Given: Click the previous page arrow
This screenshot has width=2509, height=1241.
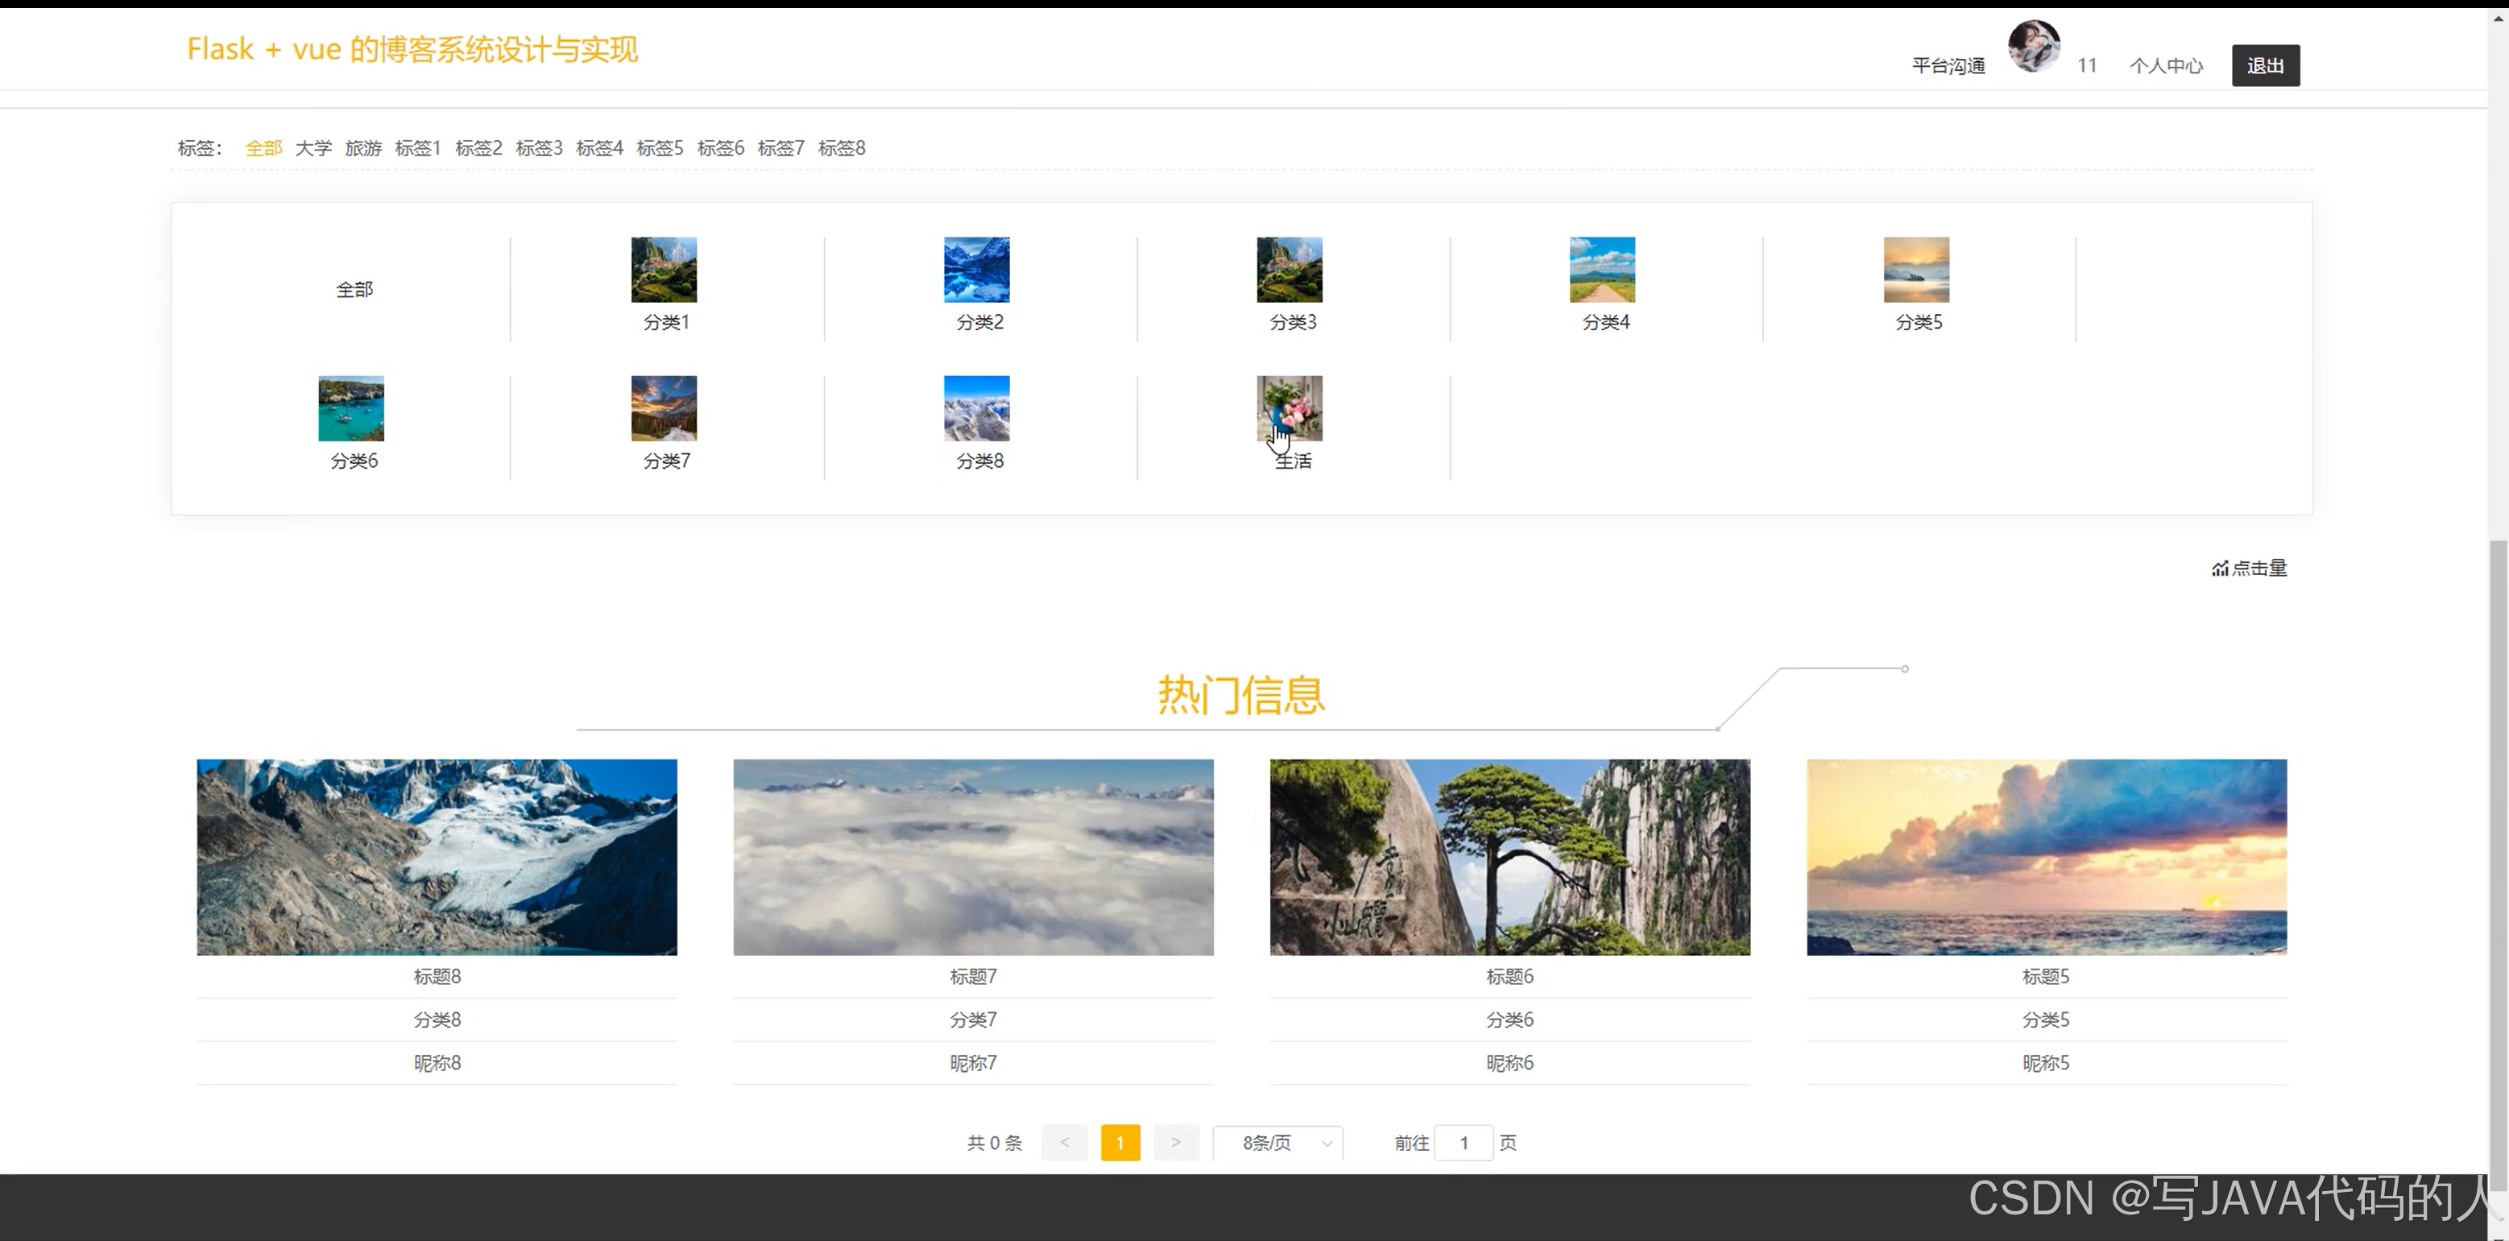Looking at the screenshot, I should 1063,1143.
